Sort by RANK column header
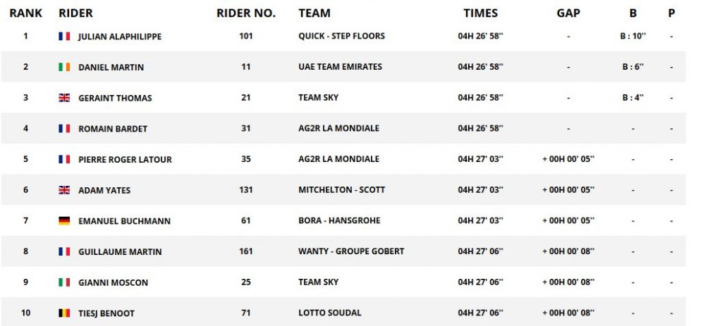The height and width of the screenshot is (326, 722). [x=26, y=13]
